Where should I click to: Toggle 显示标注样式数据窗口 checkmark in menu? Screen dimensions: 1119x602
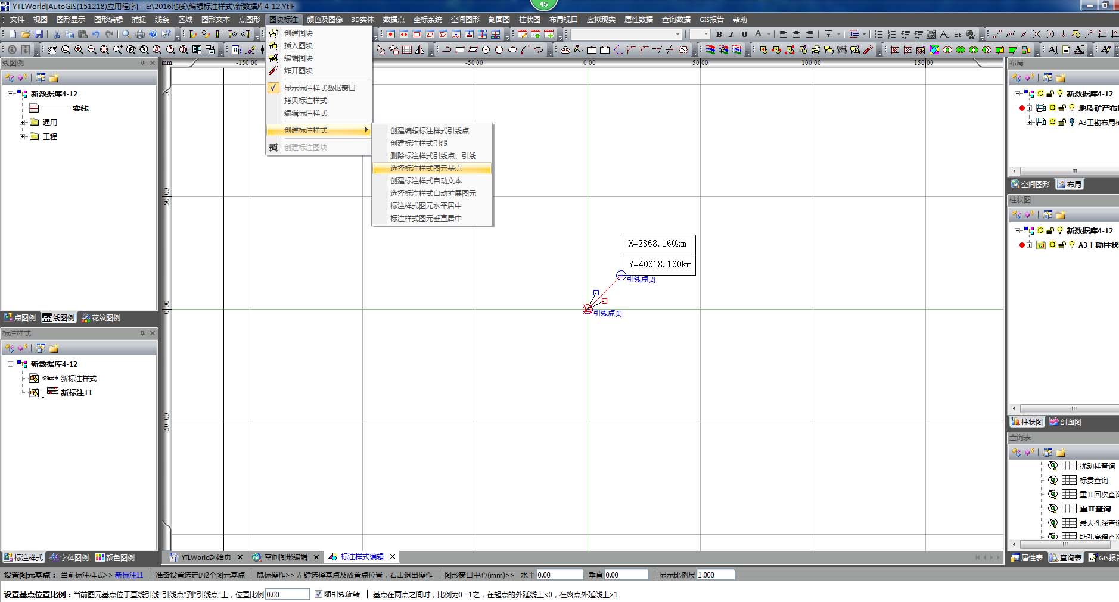(273, 88)
